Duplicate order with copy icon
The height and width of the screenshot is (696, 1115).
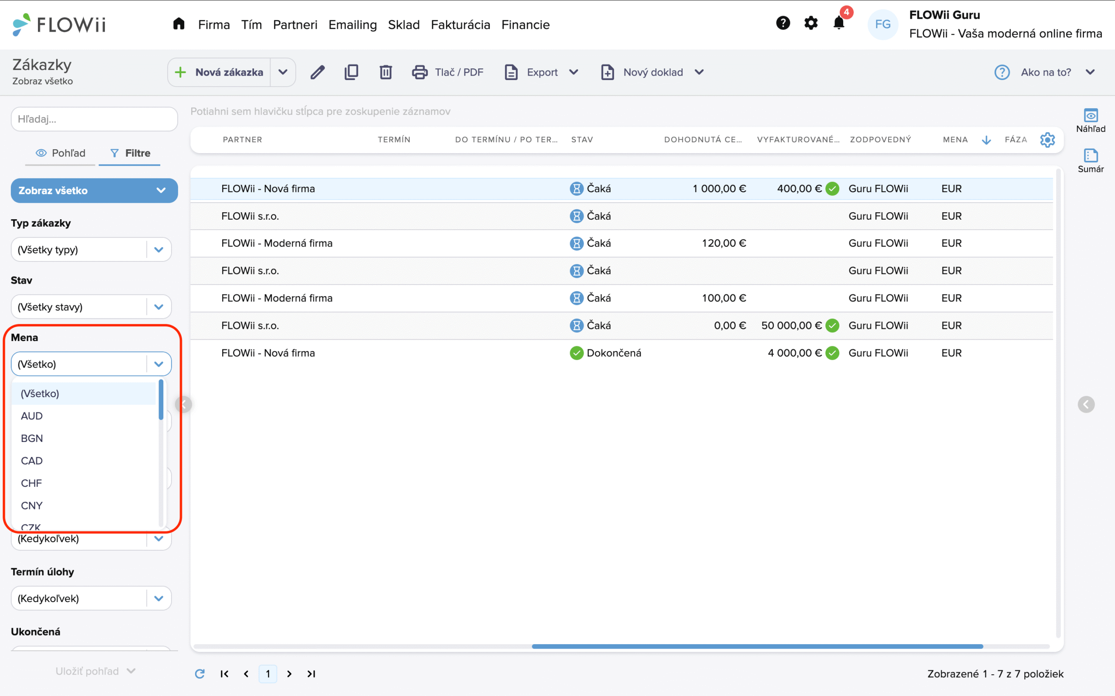pos(351,72)
